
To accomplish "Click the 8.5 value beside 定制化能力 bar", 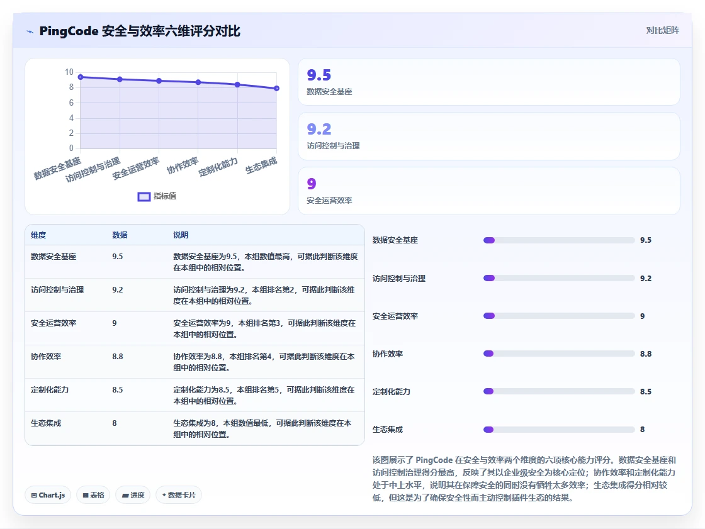I will 646,391.
